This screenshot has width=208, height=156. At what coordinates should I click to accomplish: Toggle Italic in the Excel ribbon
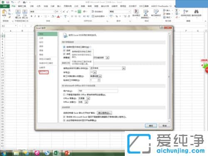point(35,16)
